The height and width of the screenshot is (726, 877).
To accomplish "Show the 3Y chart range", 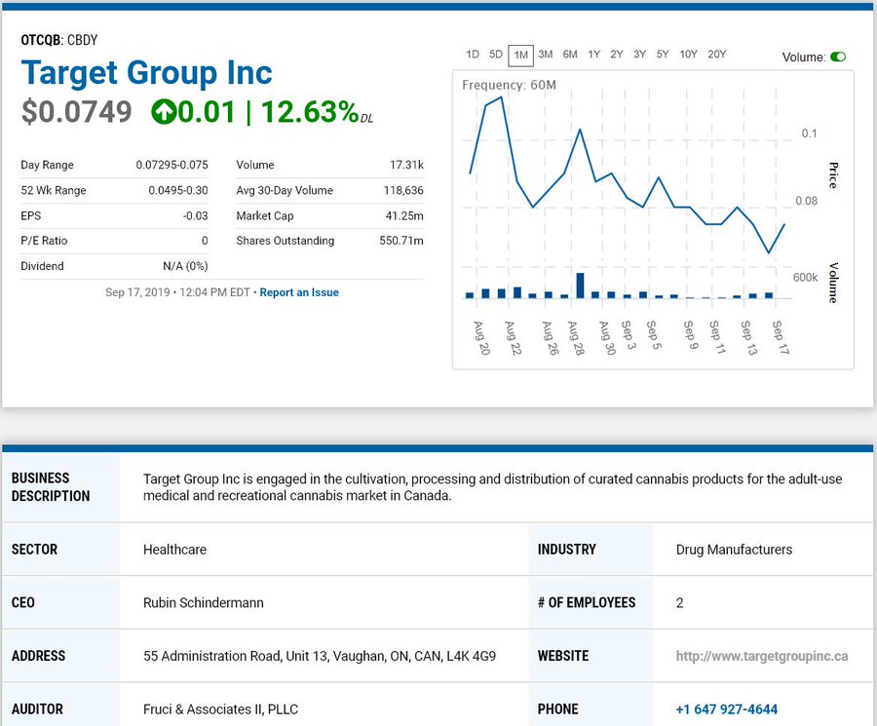I will point(639,55).
